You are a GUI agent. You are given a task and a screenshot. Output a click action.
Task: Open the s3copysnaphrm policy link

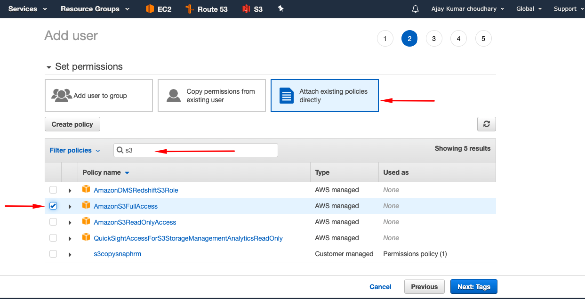point(118,254)
